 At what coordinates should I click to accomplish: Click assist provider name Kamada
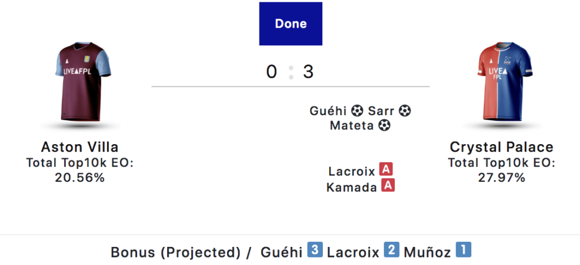coord(352,186)
